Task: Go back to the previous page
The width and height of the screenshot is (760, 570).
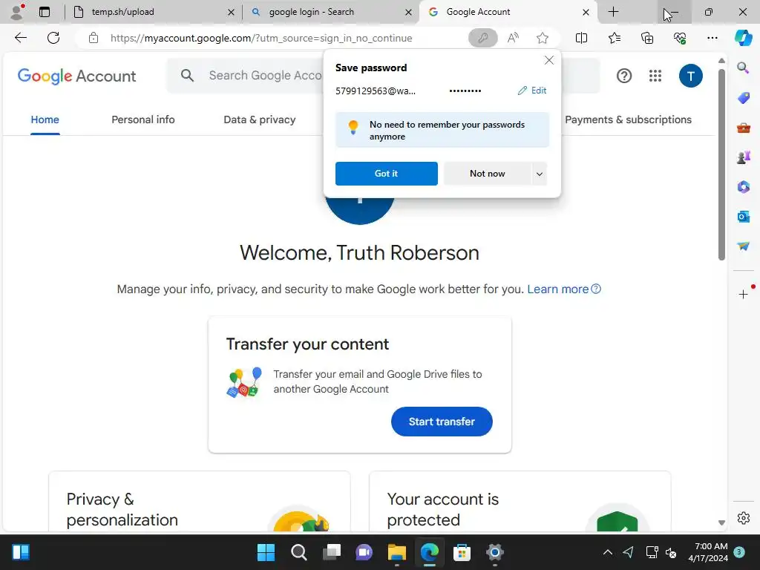Action: point(20,38)
